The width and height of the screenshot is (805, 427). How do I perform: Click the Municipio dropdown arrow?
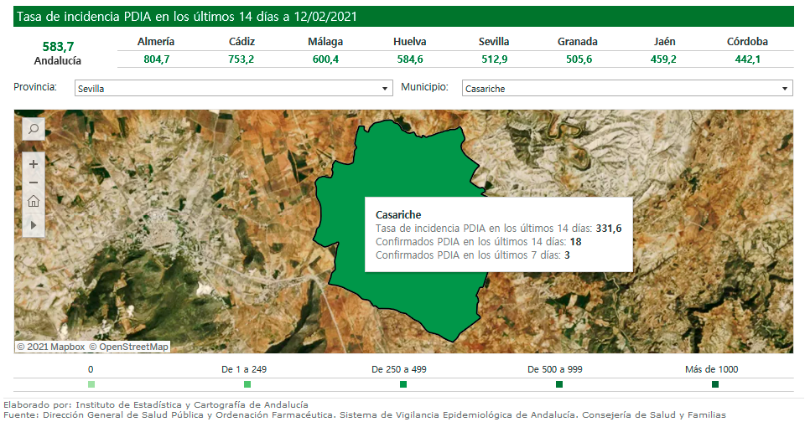click(x=785, y=88)
